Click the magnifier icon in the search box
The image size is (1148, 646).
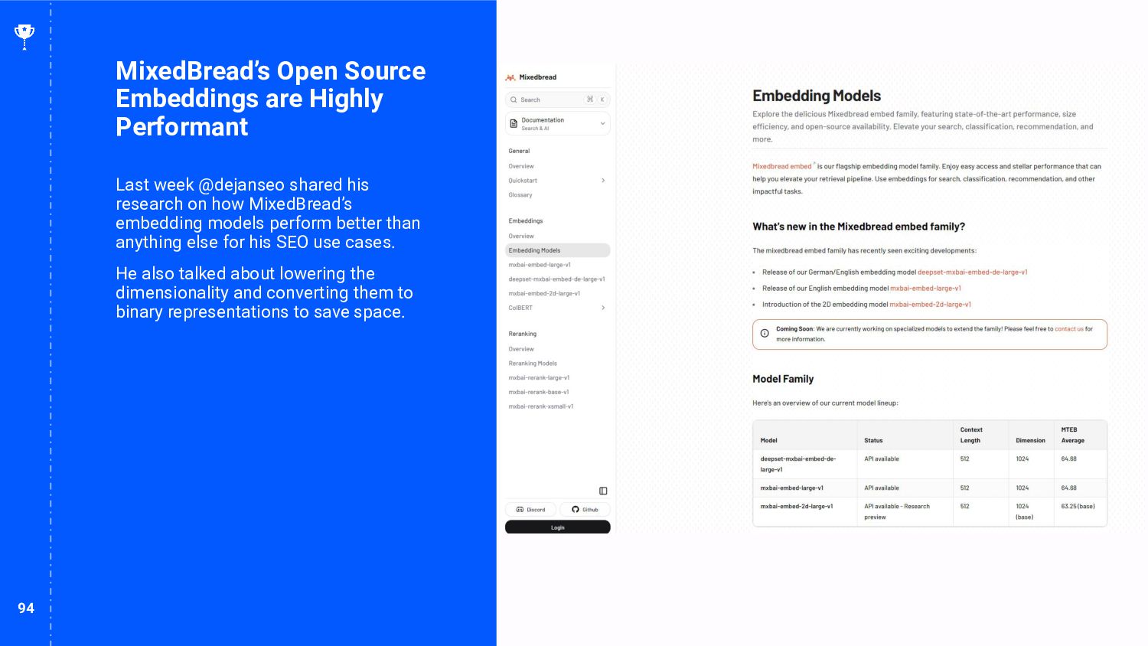tap(514, 100)
